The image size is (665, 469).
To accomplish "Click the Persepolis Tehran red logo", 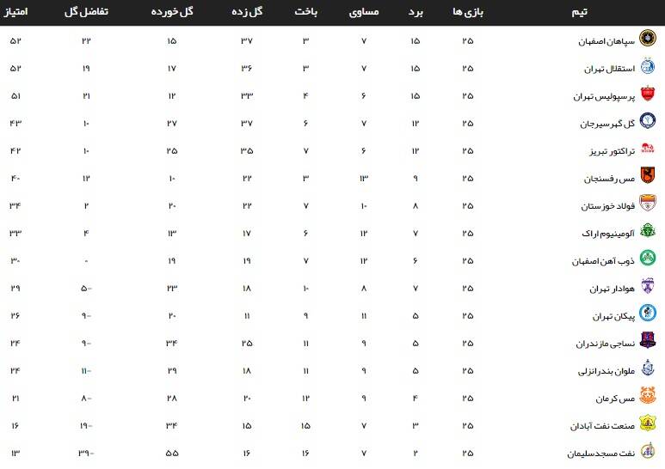I will [x=648, y=95].
